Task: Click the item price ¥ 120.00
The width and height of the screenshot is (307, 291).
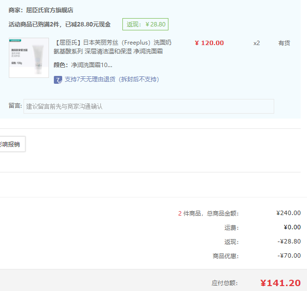Action: pos(209,43)
